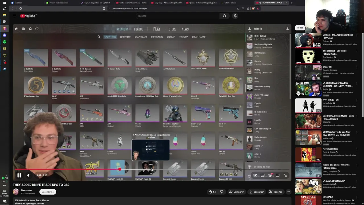Toggle subtitles in the player
364x205 pixels.
point(263,175)
